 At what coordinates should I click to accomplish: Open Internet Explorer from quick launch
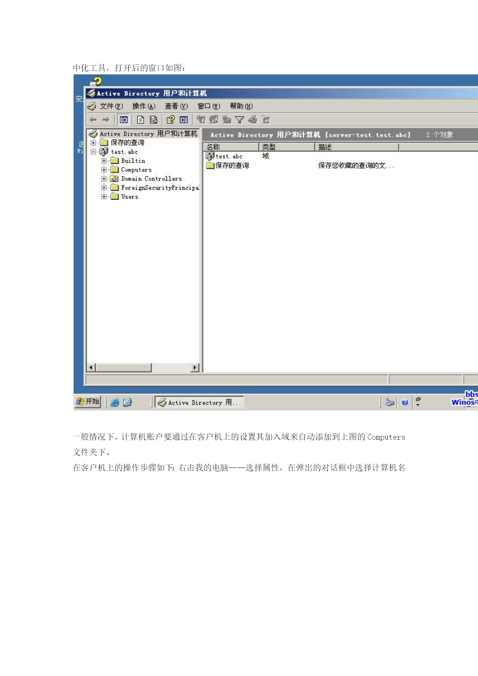pos(115,402)
